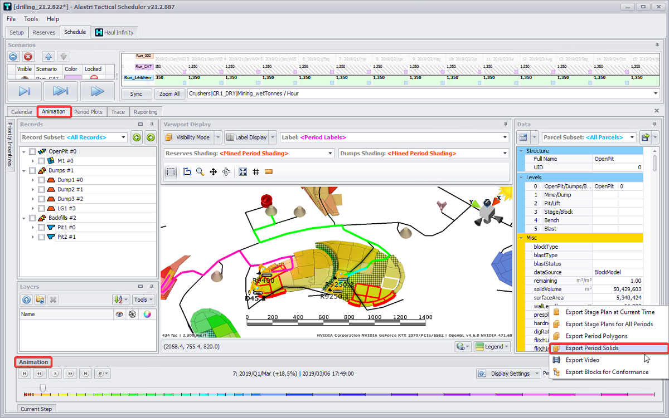
Task: Choose the pan move arrows tool
Action: tap(213, 172)
